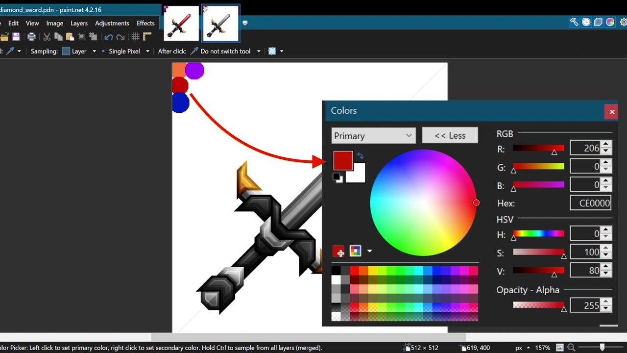Open the View menu
627x353 pixels.
click(32, 23)
